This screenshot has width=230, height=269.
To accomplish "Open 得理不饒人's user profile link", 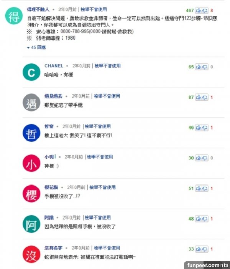I will point(38,9).
